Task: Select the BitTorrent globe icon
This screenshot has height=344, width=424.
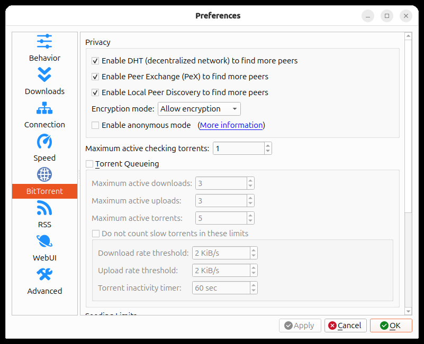Action: pyautogui.click(x=44, y=174)
